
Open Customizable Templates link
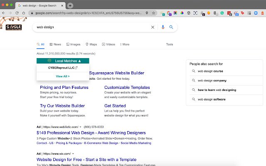127,88
